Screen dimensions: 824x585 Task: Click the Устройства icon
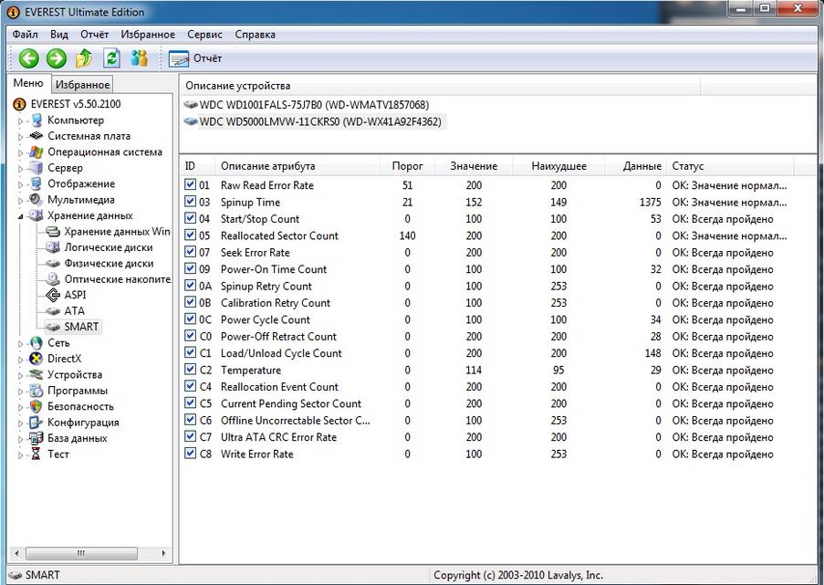37,375
